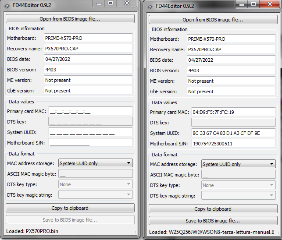This screenshot has height=240, width=282.
Task: Focus empty Primary card MAC field, left window
Action: [90, 111]
